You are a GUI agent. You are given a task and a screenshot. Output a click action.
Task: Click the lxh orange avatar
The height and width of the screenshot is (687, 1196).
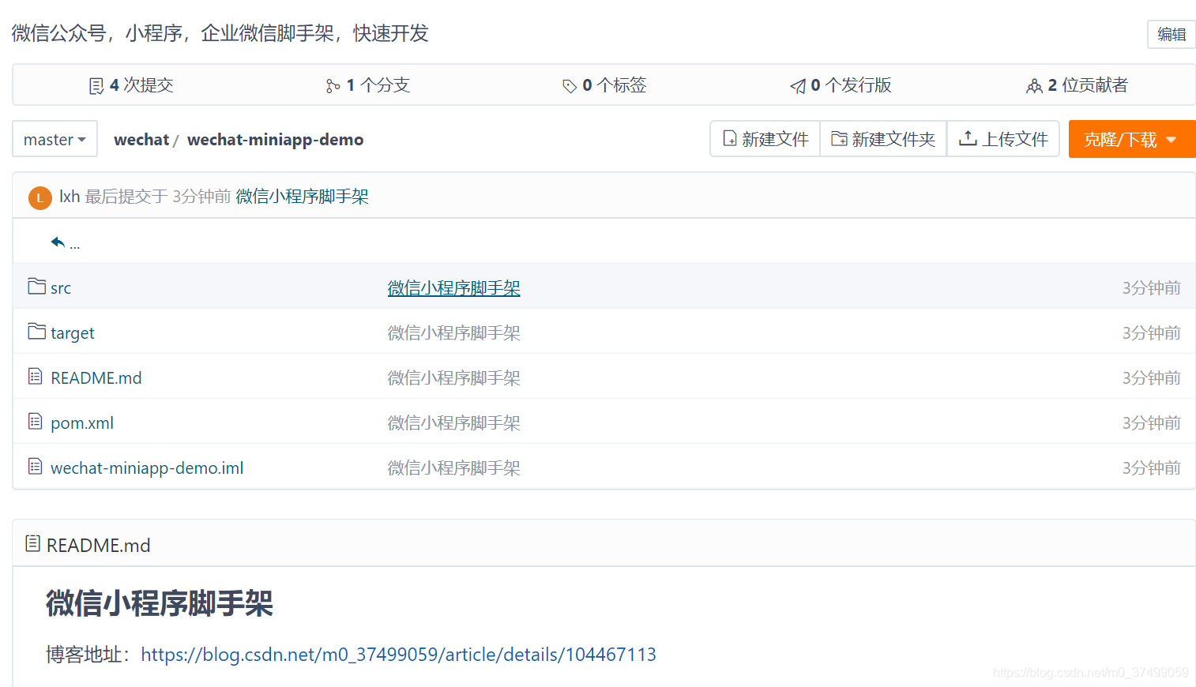(x=39, y=197)
